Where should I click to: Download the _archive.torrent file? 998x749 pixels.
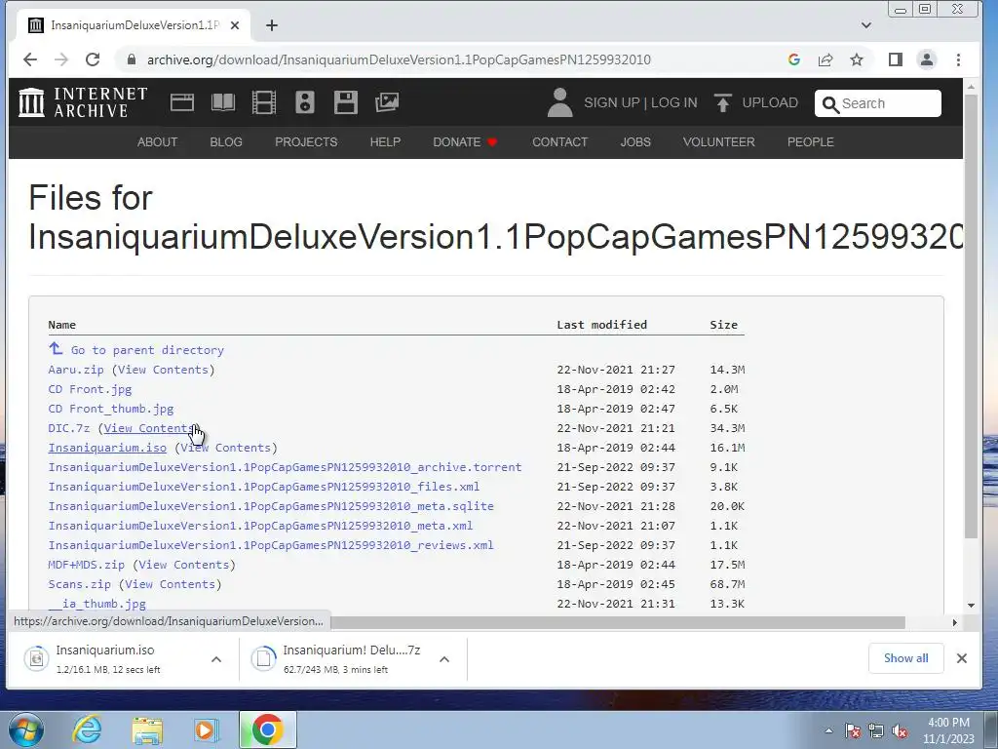pyautogui.click(x=285, y=467)
